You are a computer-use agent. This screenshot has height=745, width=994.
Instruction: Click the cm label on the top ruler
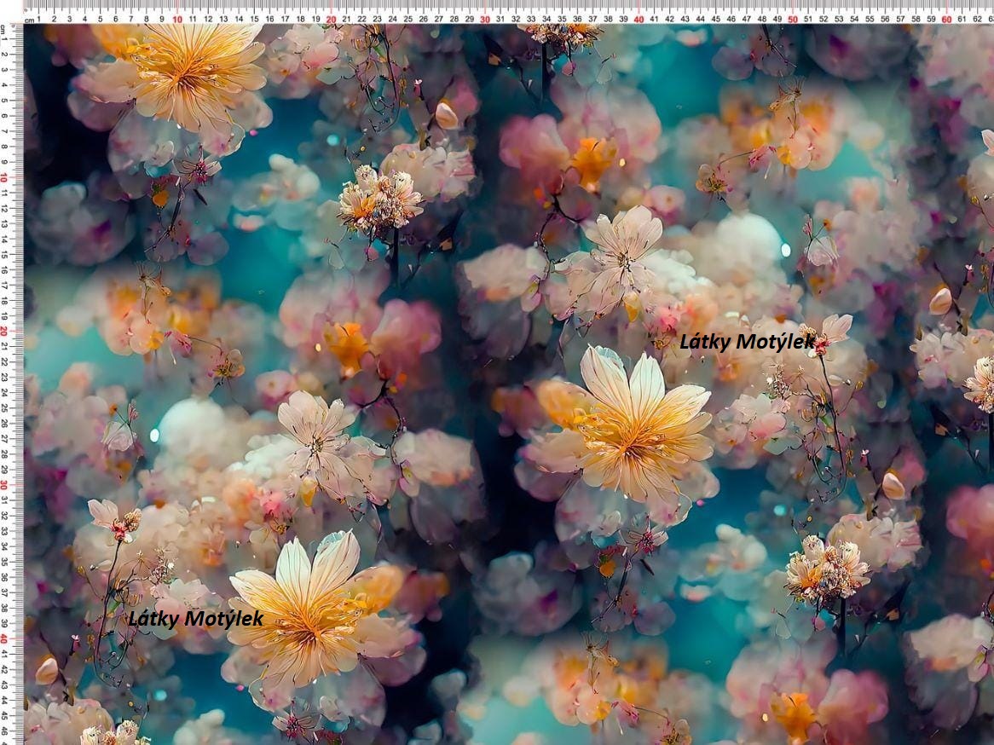pos(29,20)
